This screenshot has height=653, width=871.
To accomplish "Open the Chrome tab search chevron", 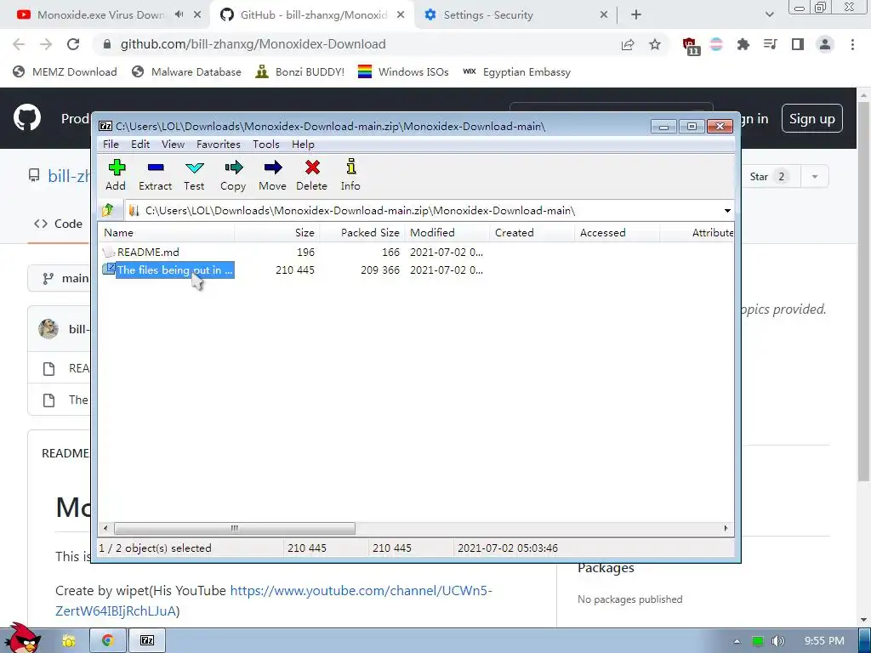I will tap(769, 15).
